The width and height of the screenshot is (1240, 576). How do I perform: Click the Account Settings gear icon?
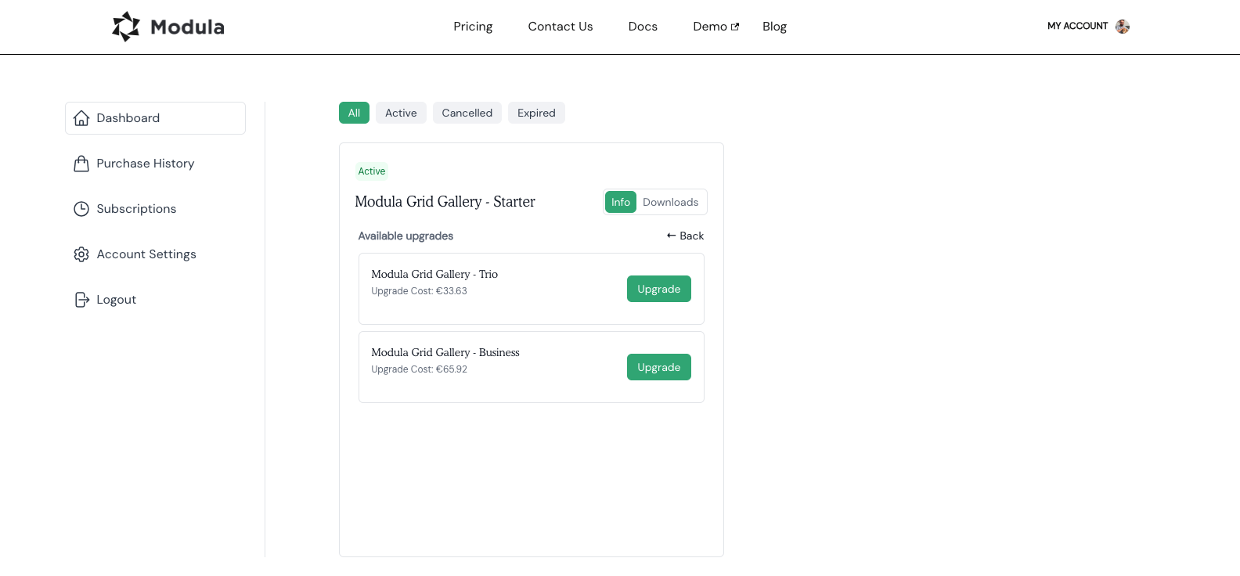[81, 254]
